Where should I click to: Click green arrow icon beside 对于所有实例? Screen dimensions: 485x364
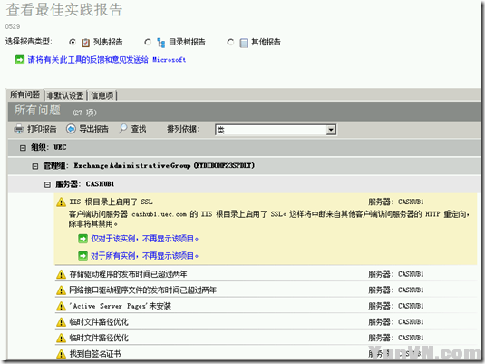(x=82, y=256)
